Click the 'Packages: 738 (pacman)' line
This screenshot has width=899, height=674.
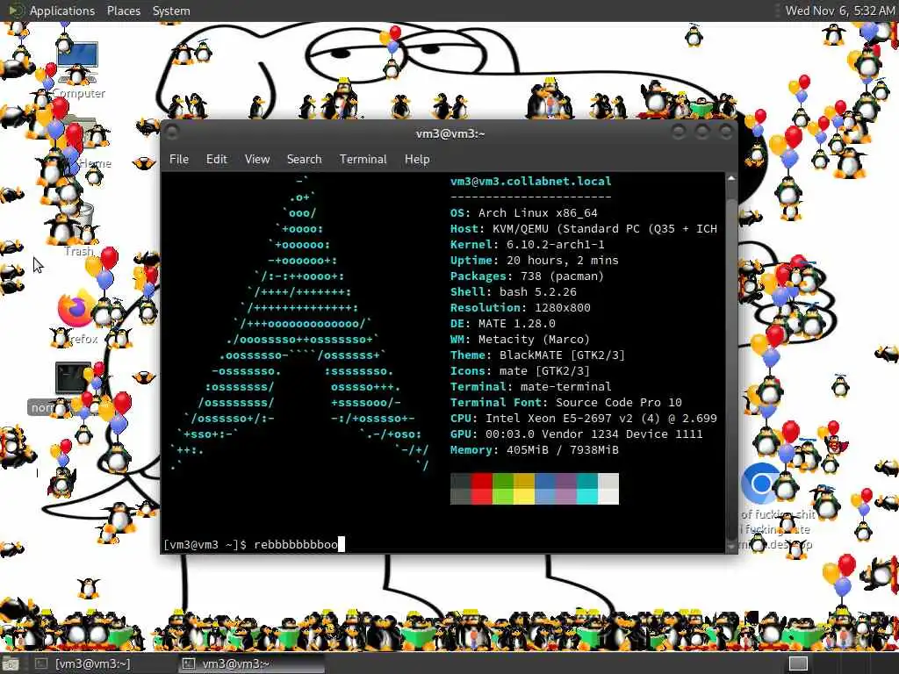coord(528,276)
